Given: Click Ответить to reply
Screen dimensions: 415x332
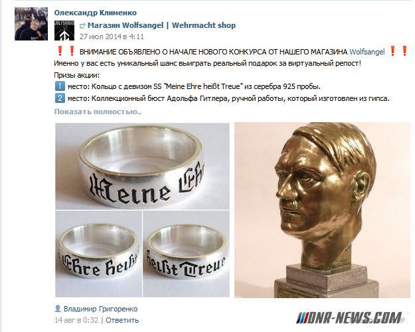Looking at the screenshot, I should point(122,320).
